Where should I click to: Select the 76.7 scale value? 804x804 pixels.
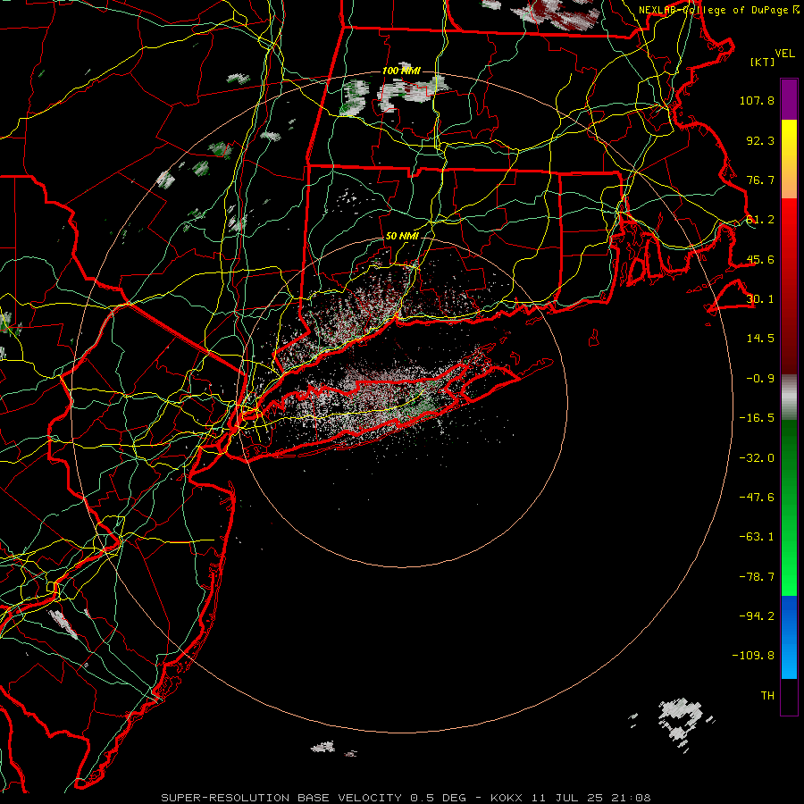pyautogui.click(x=760, y=180)
